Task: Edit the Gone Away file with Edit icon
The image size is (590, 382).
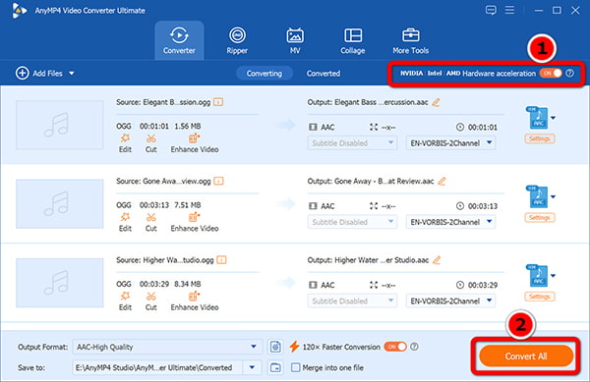Action: point(125,222)
